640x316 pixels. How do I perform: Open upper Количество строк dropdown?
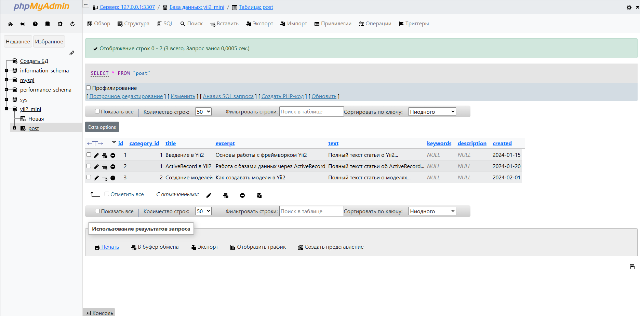click(x=203, y=112)
